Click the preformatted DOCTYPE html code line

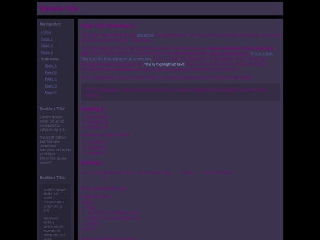click(97, 197)
